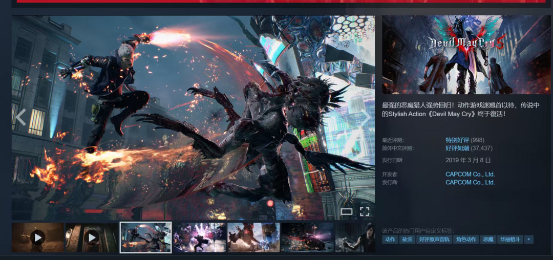Open recent reviews 特别好评 link
The height and width of the screenshot is (260, 553).
[457, 140]
